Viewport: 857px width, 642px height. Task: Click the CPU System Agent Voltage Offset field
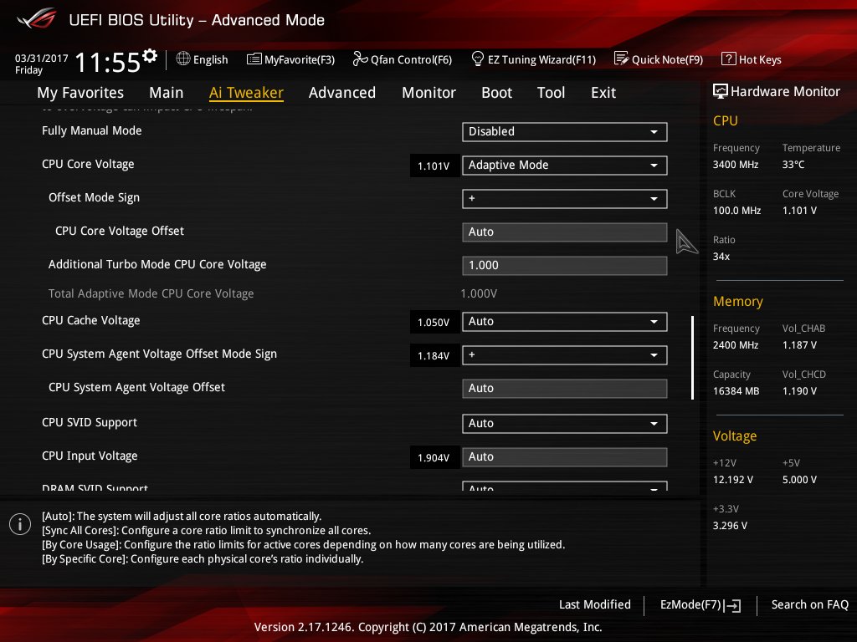[x=565, y=388]
